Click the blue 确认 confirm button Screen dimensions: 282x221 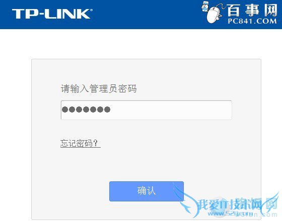[147, 191]
